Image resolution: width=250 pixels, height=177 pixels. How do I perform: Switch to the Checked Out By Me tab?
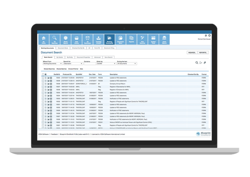point(78,47)
